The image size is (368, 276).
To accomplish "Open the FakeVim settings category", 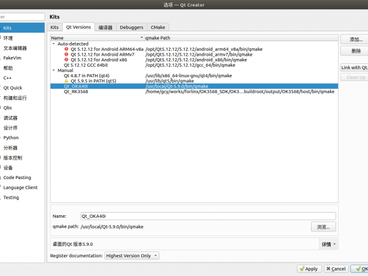I will click(x=13, y=58).
